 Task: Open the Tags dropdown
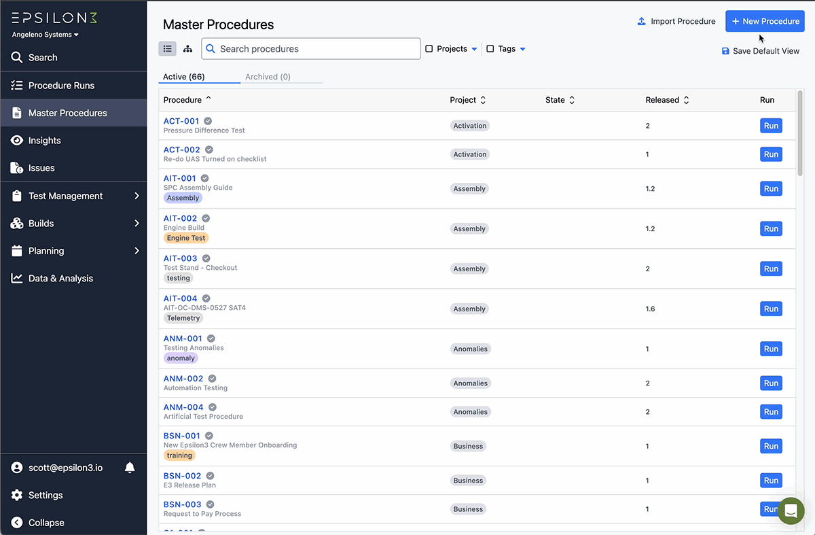point(522,48)
